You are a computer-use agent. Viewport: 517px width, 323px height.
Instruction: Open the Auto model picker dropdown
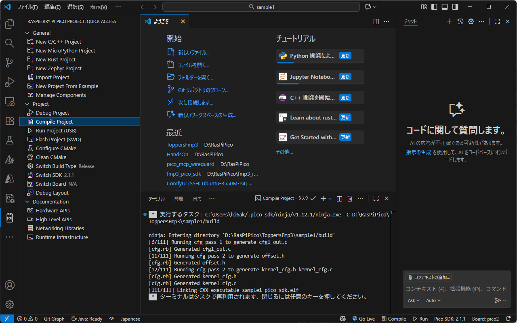[433, 300]
